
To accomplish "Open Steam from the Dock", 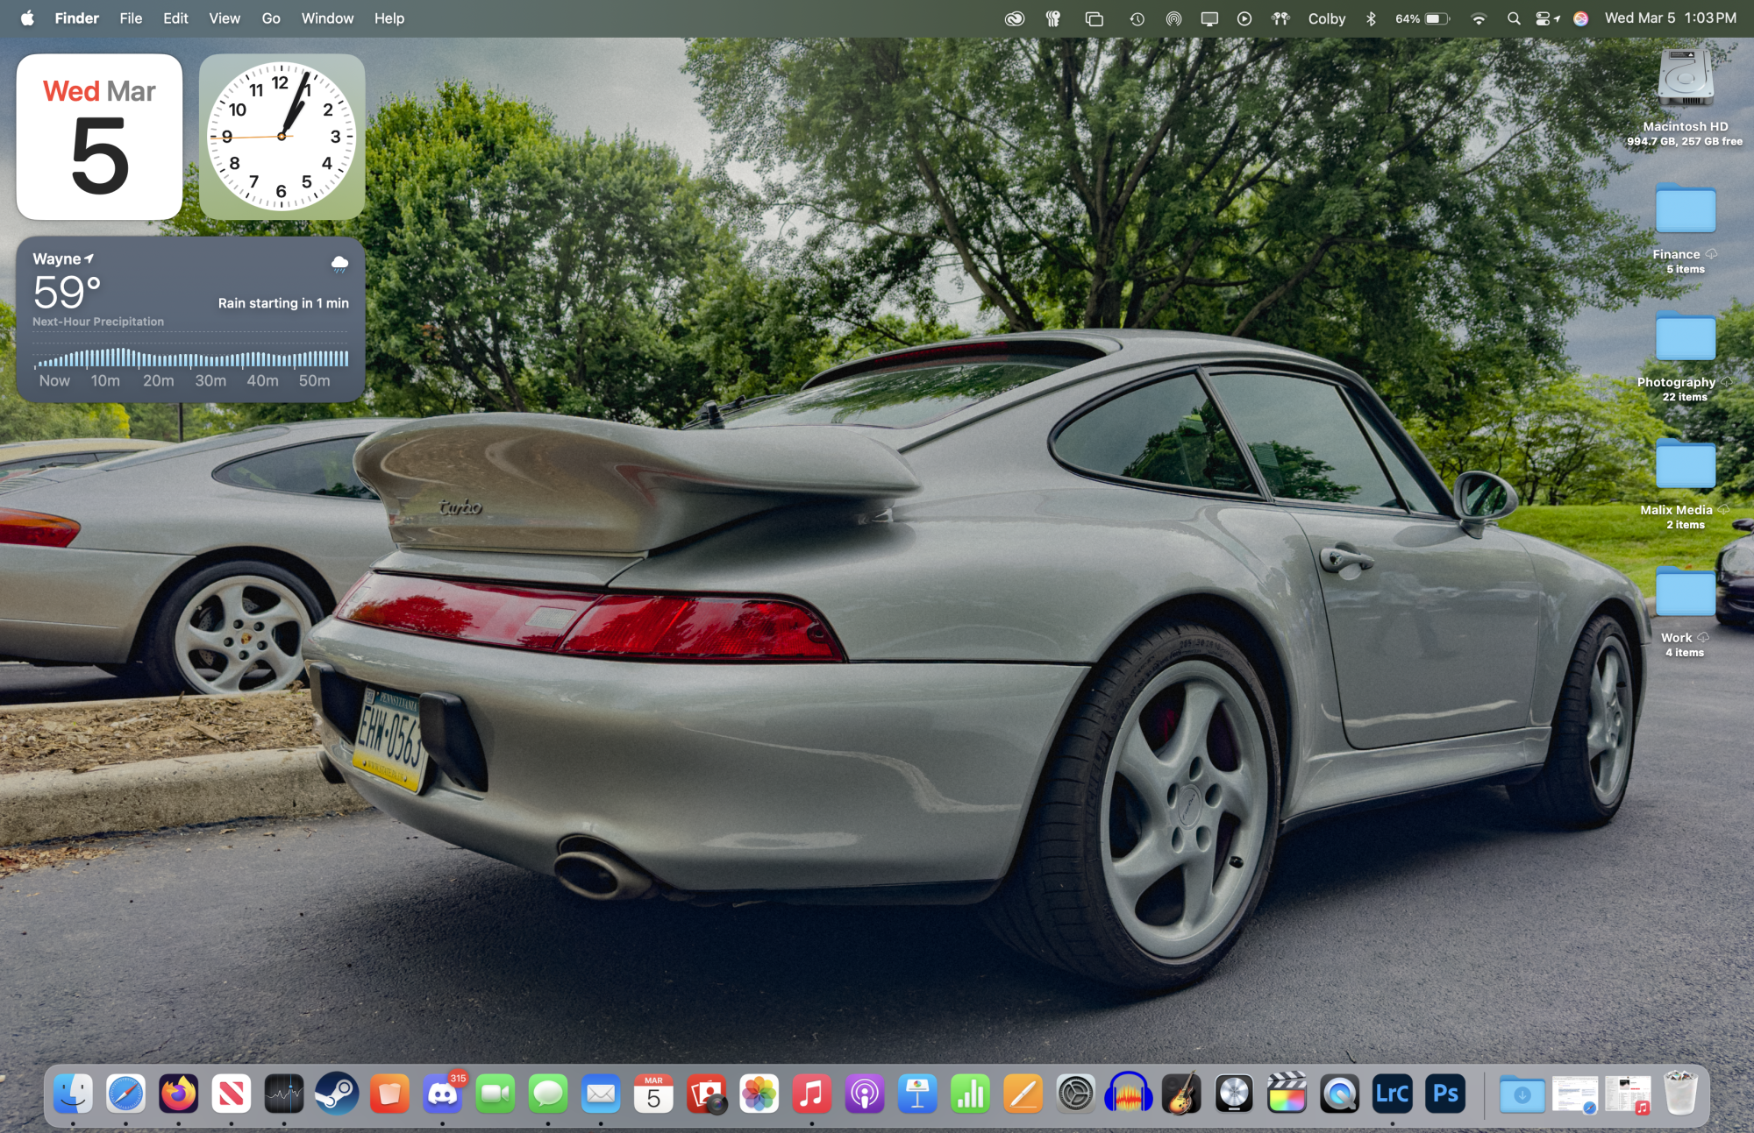I will click(337, 1094).
